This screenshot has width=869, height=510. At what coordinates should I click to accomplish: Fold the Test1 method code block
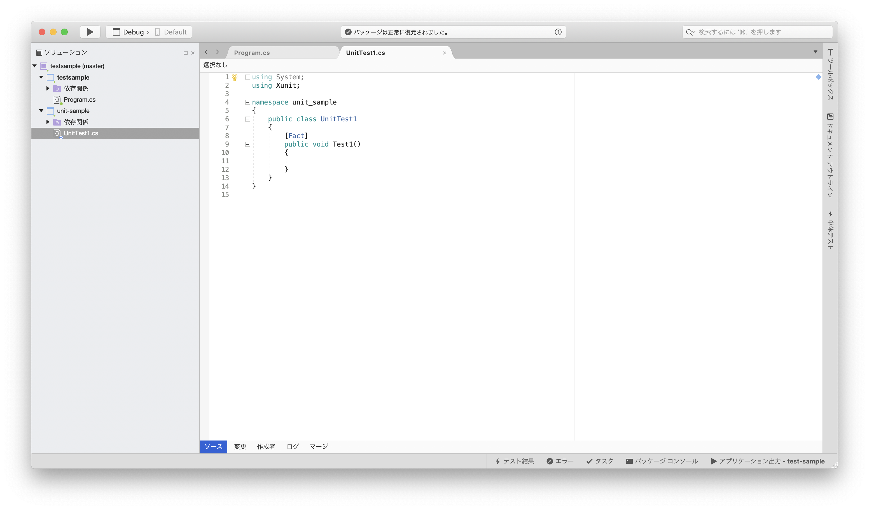click(x=247, y=144)
